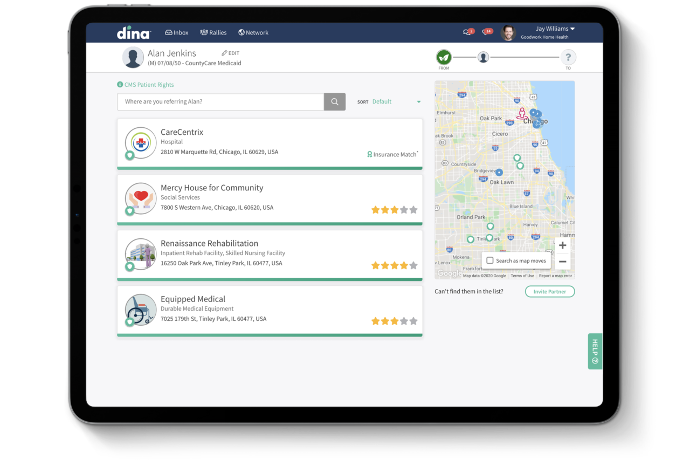Click the search magnifier on the referral field
690x460 pixels.
(x=334, y=101)
